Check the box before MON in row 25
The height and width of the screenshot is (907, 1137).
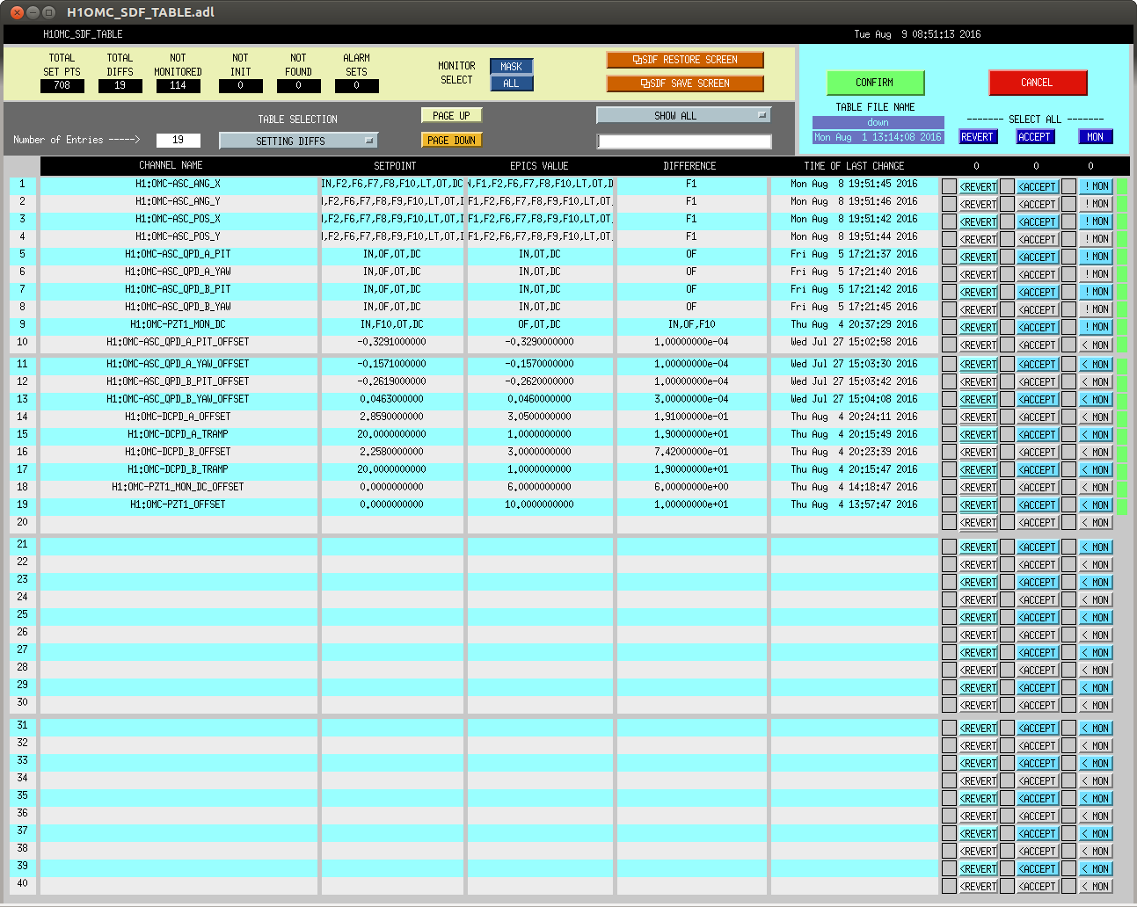pyautogui.click(x=1068, y=617)
